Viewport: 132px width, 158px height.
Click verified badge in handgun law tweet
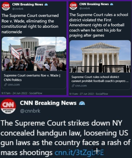[82, 103]
